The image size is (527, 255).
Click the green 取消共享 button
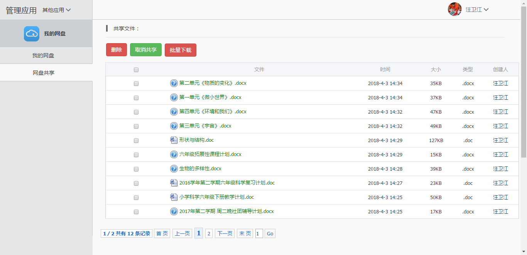click(145, 50)
